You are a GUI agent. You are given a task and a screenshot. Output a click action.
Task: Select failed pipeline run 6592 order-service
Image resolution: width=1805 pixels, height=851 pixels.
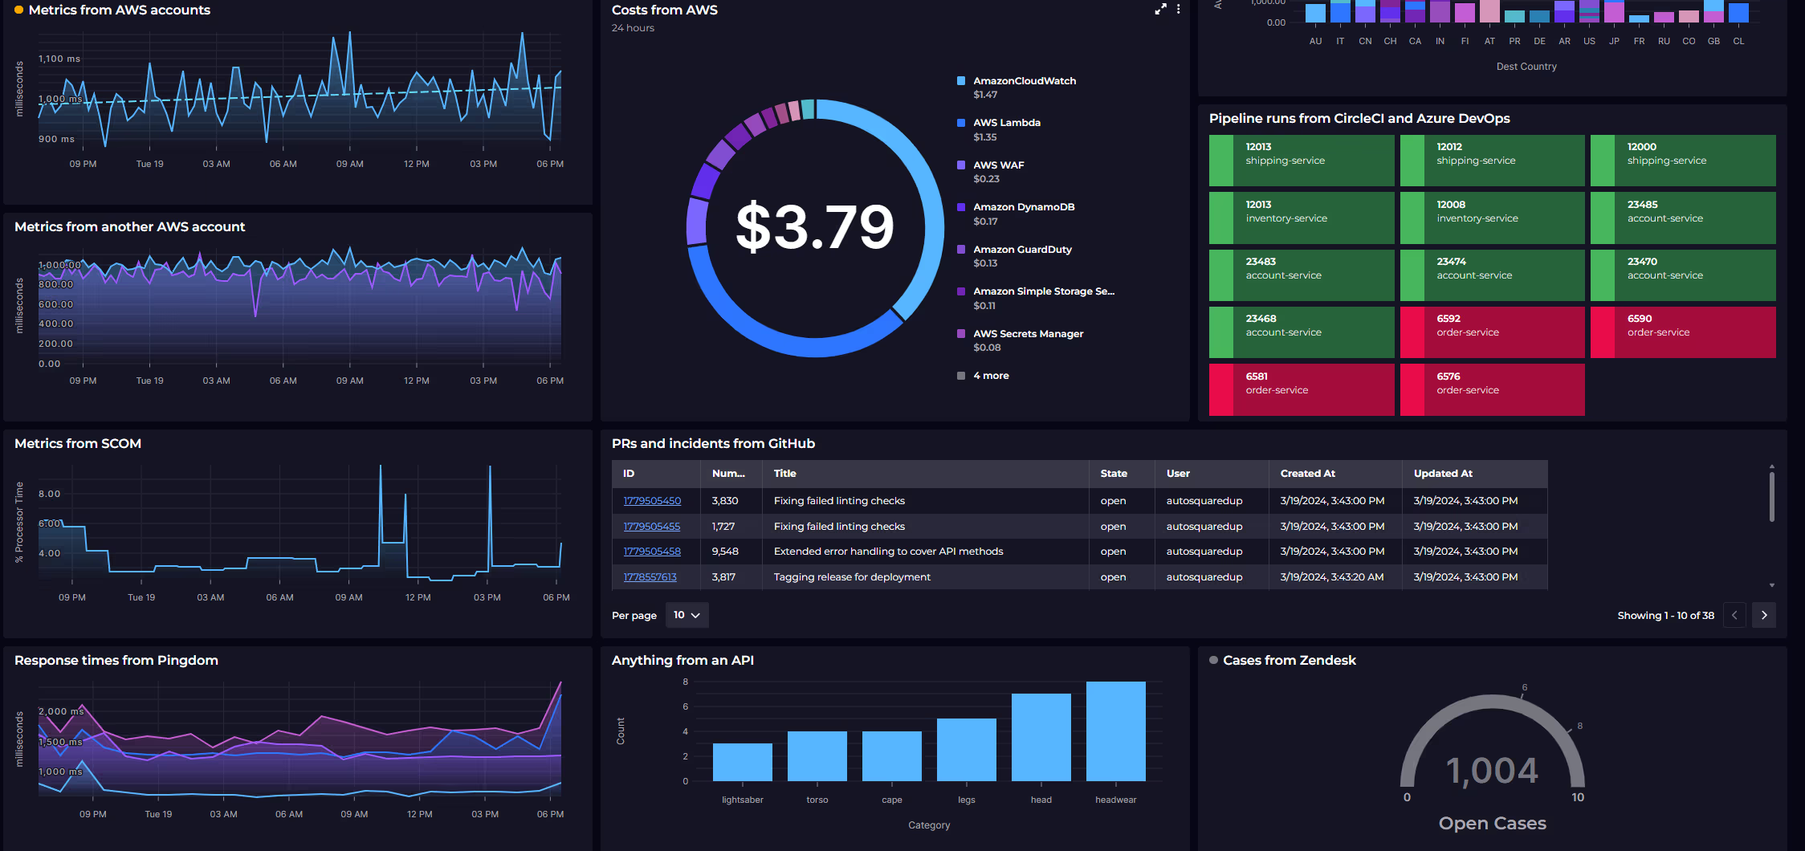(1491, 332)
